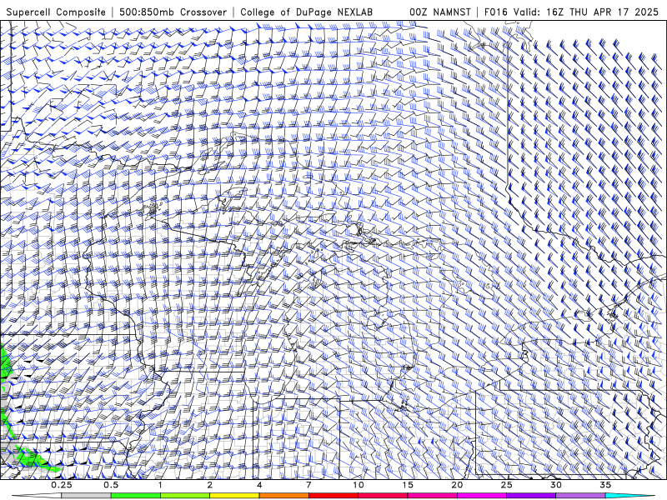The width and height of the screenshot is (667, 500).
Task: Click the 'College of DuPage NEXLAB' text
Action: (306, 12)
